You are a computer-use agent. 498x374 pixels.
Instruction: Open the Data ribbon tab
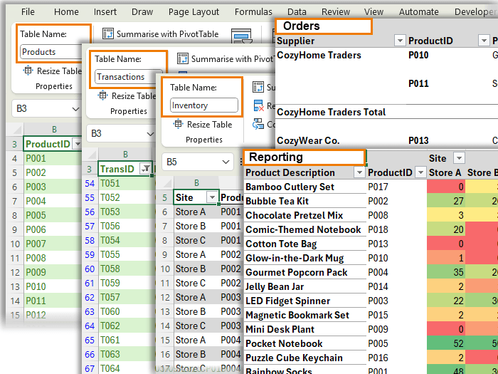click(x=297, y=12)
